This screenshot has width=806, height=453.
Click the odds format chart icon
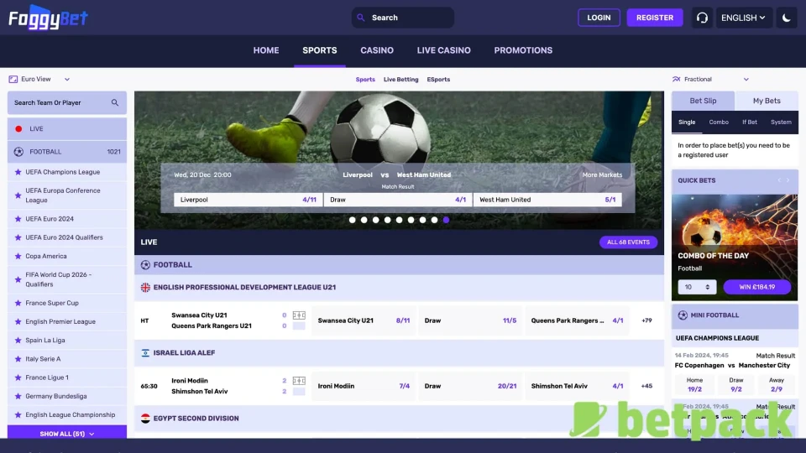[676, 79]
